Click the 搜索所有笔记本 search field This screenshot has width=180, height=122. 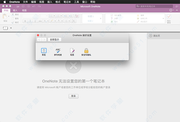pyautogui.click(x=154, y=6)
